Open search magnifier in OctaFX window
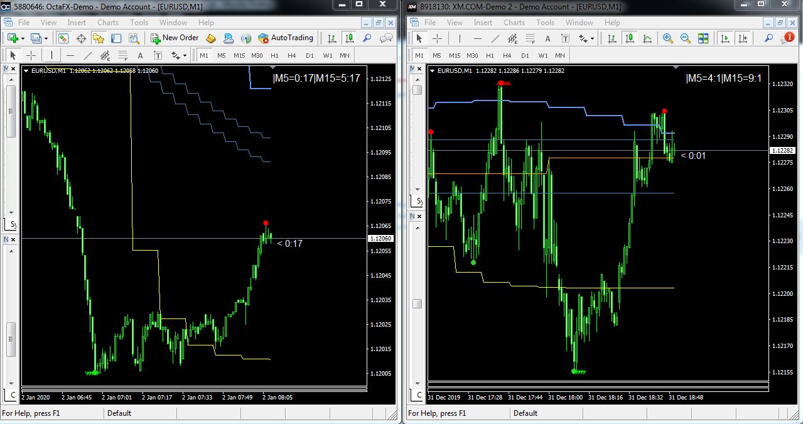 (x=368, y=38)
